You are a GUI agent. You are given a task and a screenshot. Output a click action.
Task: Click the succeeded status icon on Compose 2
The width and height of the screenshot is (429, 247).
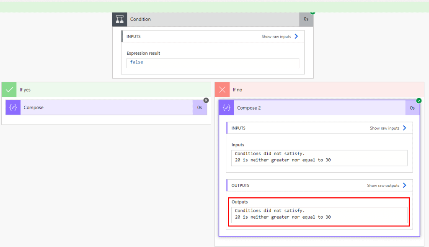point(419,101)
